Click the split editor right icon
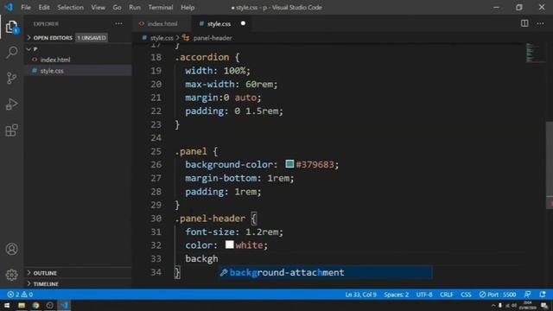 524,23
